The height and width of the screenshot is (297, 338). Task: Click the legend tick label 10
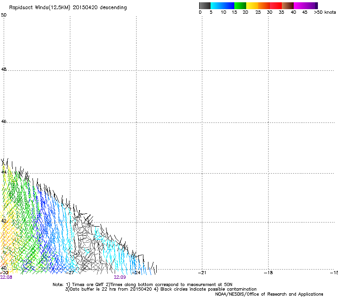[223, 12]
